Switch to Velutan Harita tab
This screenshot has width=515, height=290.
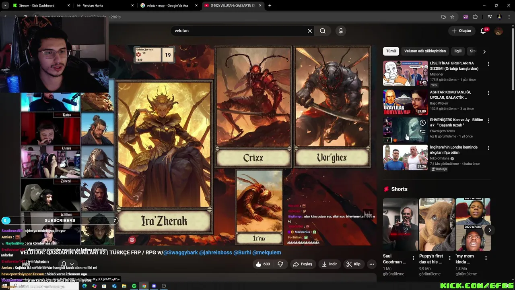(106, 6)
